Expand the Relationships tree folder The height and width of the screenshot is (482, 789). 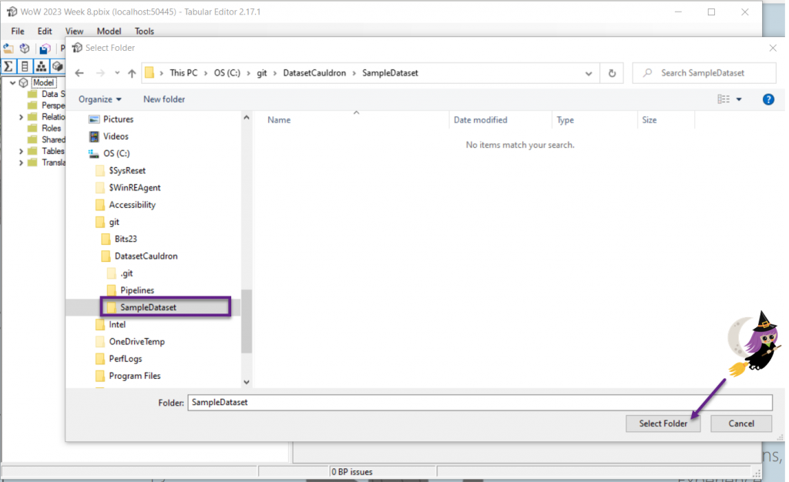click(21, 117)
